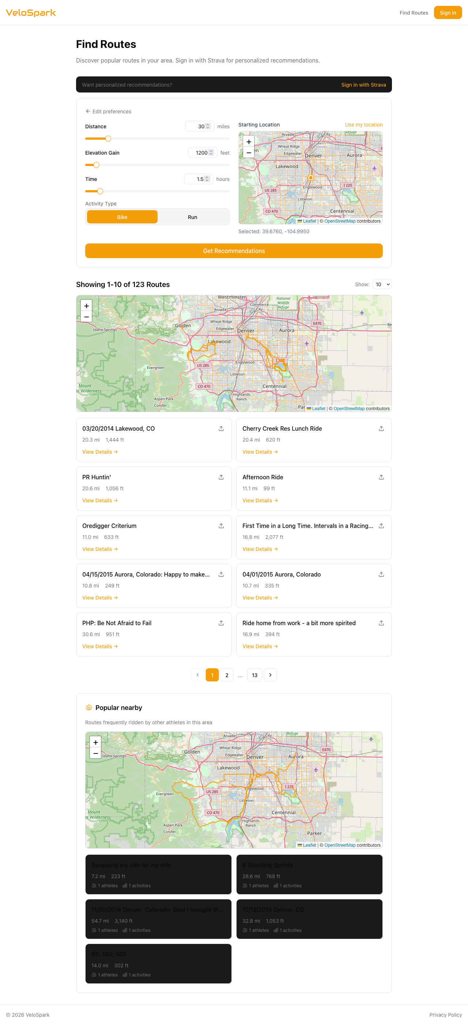Select the Bike activity type

click(122, 217)
